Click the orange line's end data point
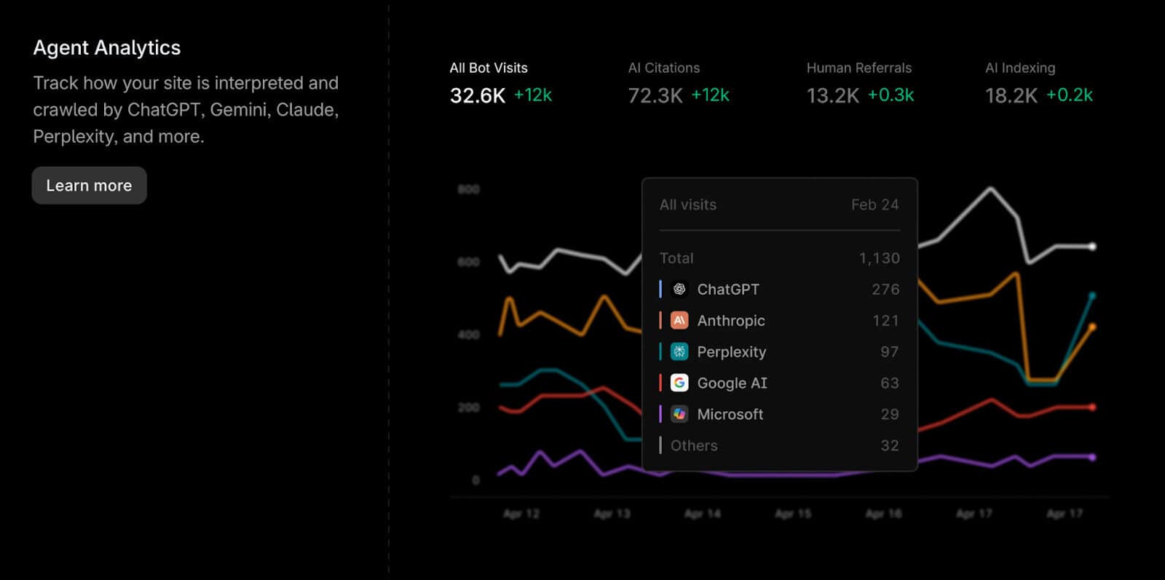 1092,327
